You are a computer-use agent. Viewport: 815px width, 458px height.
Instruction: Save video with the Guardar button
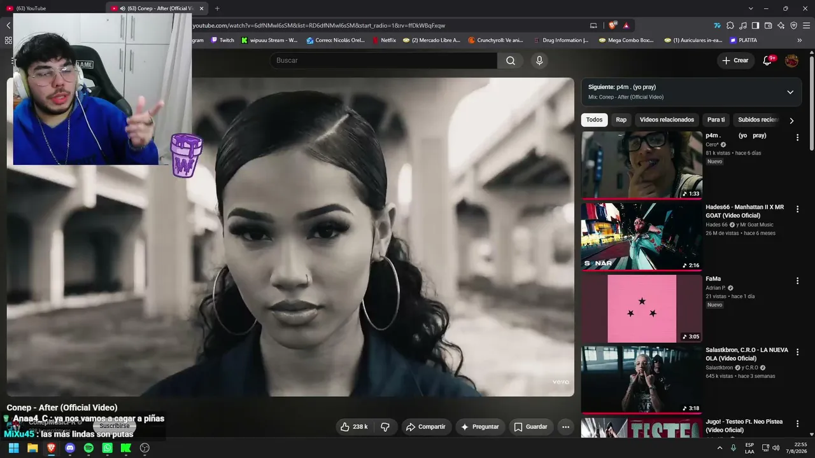531,427
